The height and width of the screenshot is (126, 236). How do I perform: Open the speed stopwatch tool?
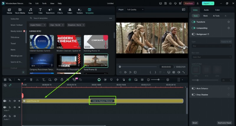(62, 80)
